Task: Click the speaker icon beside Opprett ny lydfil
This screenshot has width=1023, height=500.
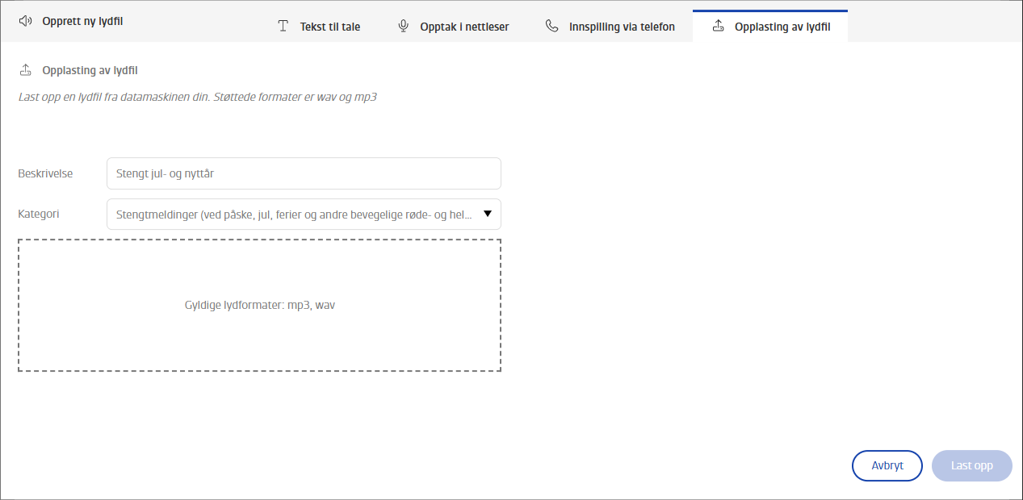Action: click(x=25, y=21)
